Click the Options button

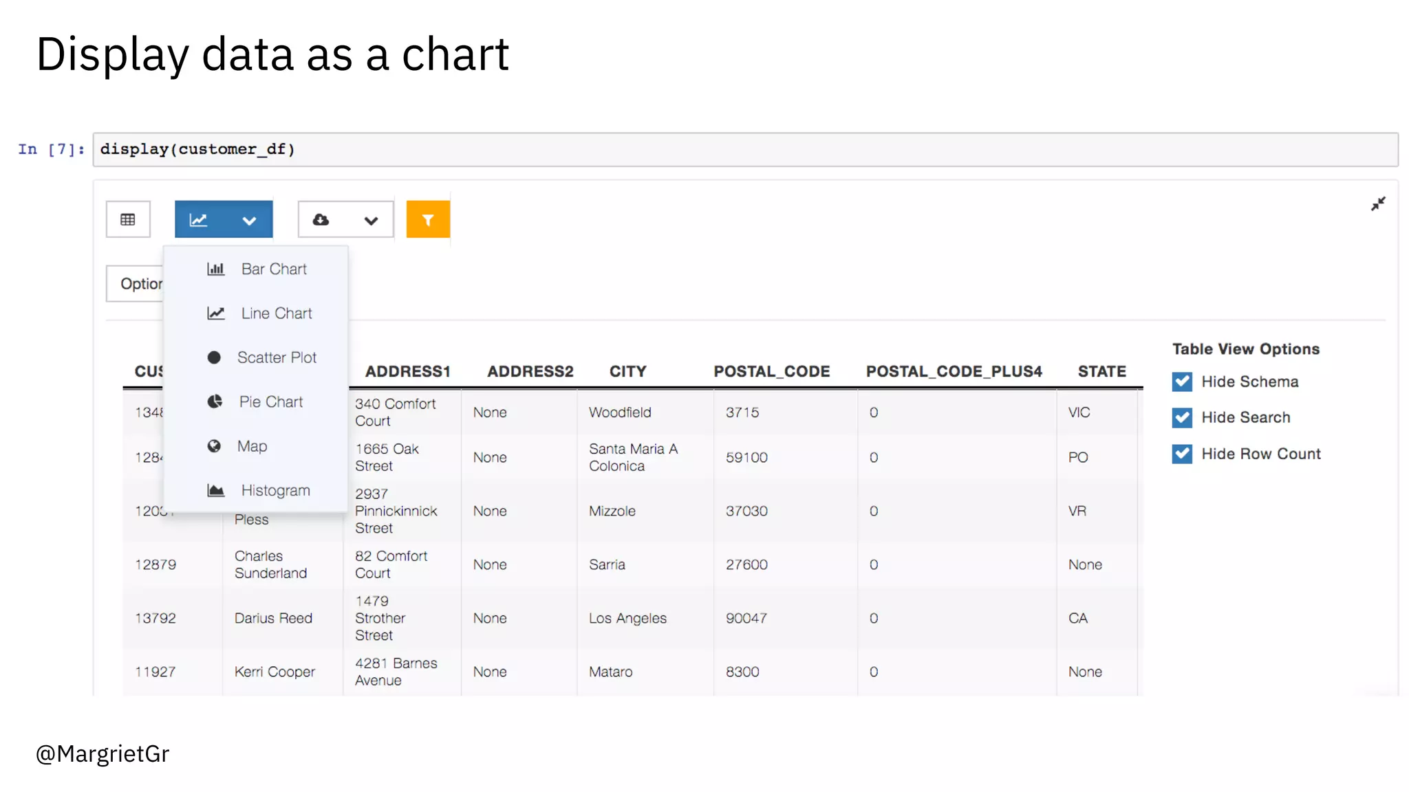[x=136, y=283]
